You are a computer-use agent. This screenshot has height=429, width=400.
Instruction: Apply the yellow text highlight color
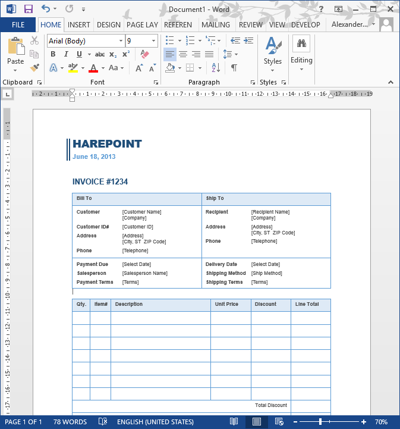73,68
